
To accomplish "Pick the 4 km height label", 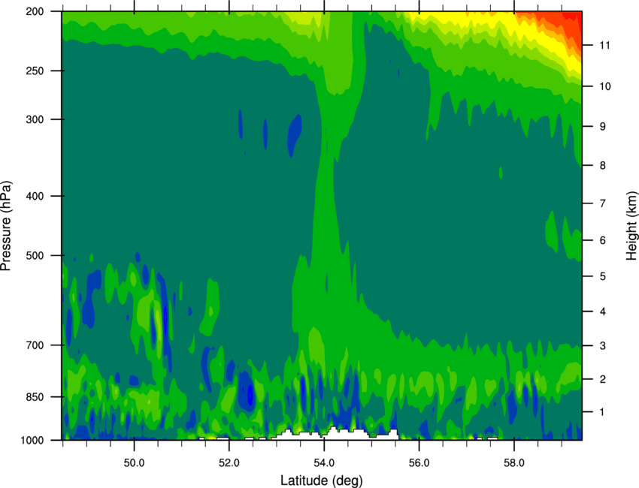I will [603, 312].
